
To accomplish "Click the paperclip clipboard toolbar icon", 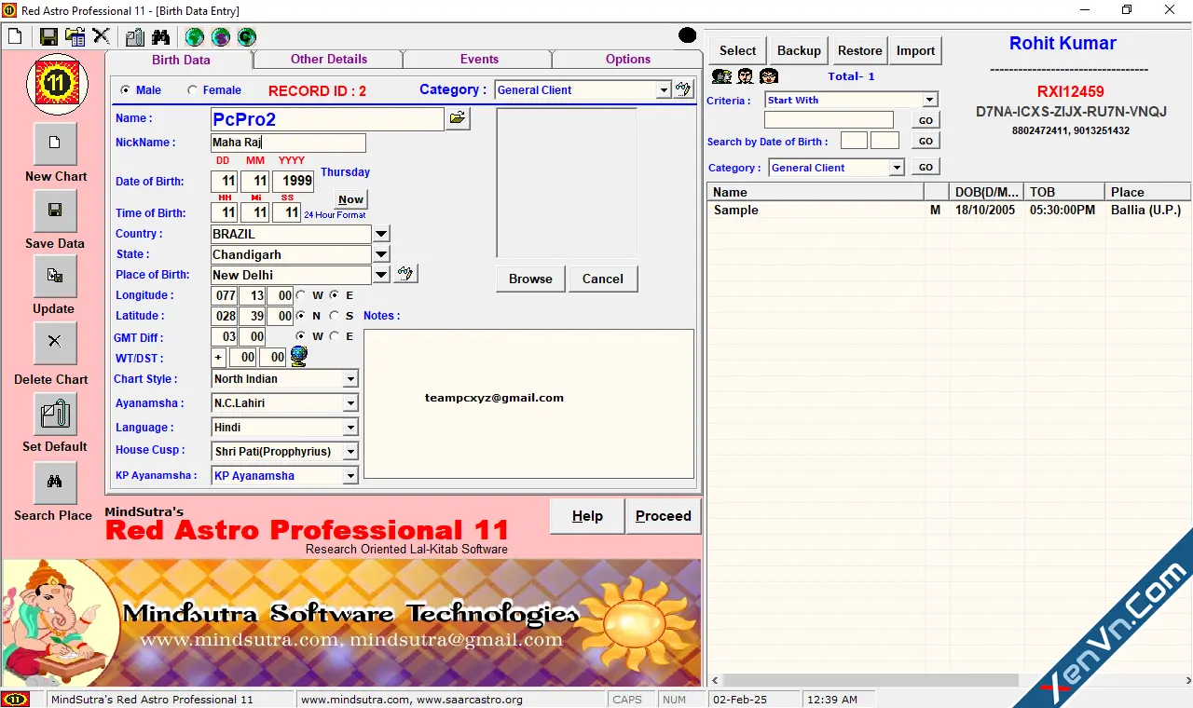I will [x=135, y=36].
